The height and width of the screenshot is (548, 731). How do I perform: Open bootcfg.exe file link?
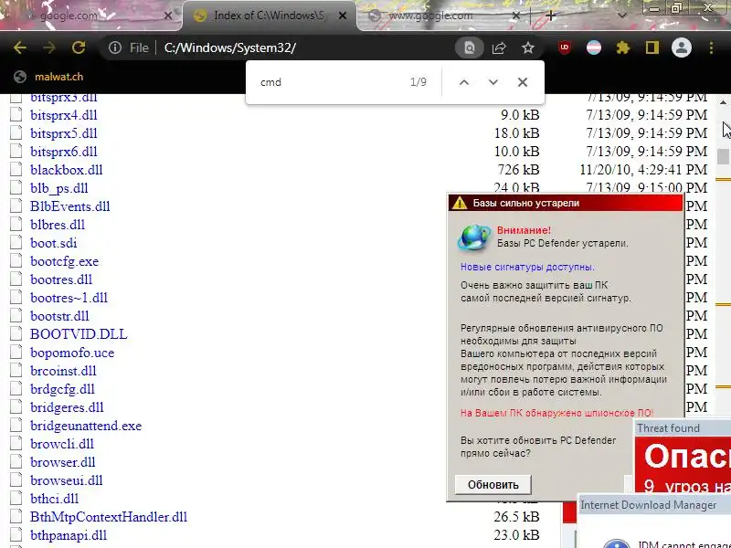(x=64, y=261)
